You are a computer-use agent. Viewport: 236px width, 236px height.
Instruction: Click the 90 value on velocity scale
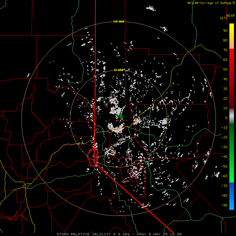click(225, 31)
